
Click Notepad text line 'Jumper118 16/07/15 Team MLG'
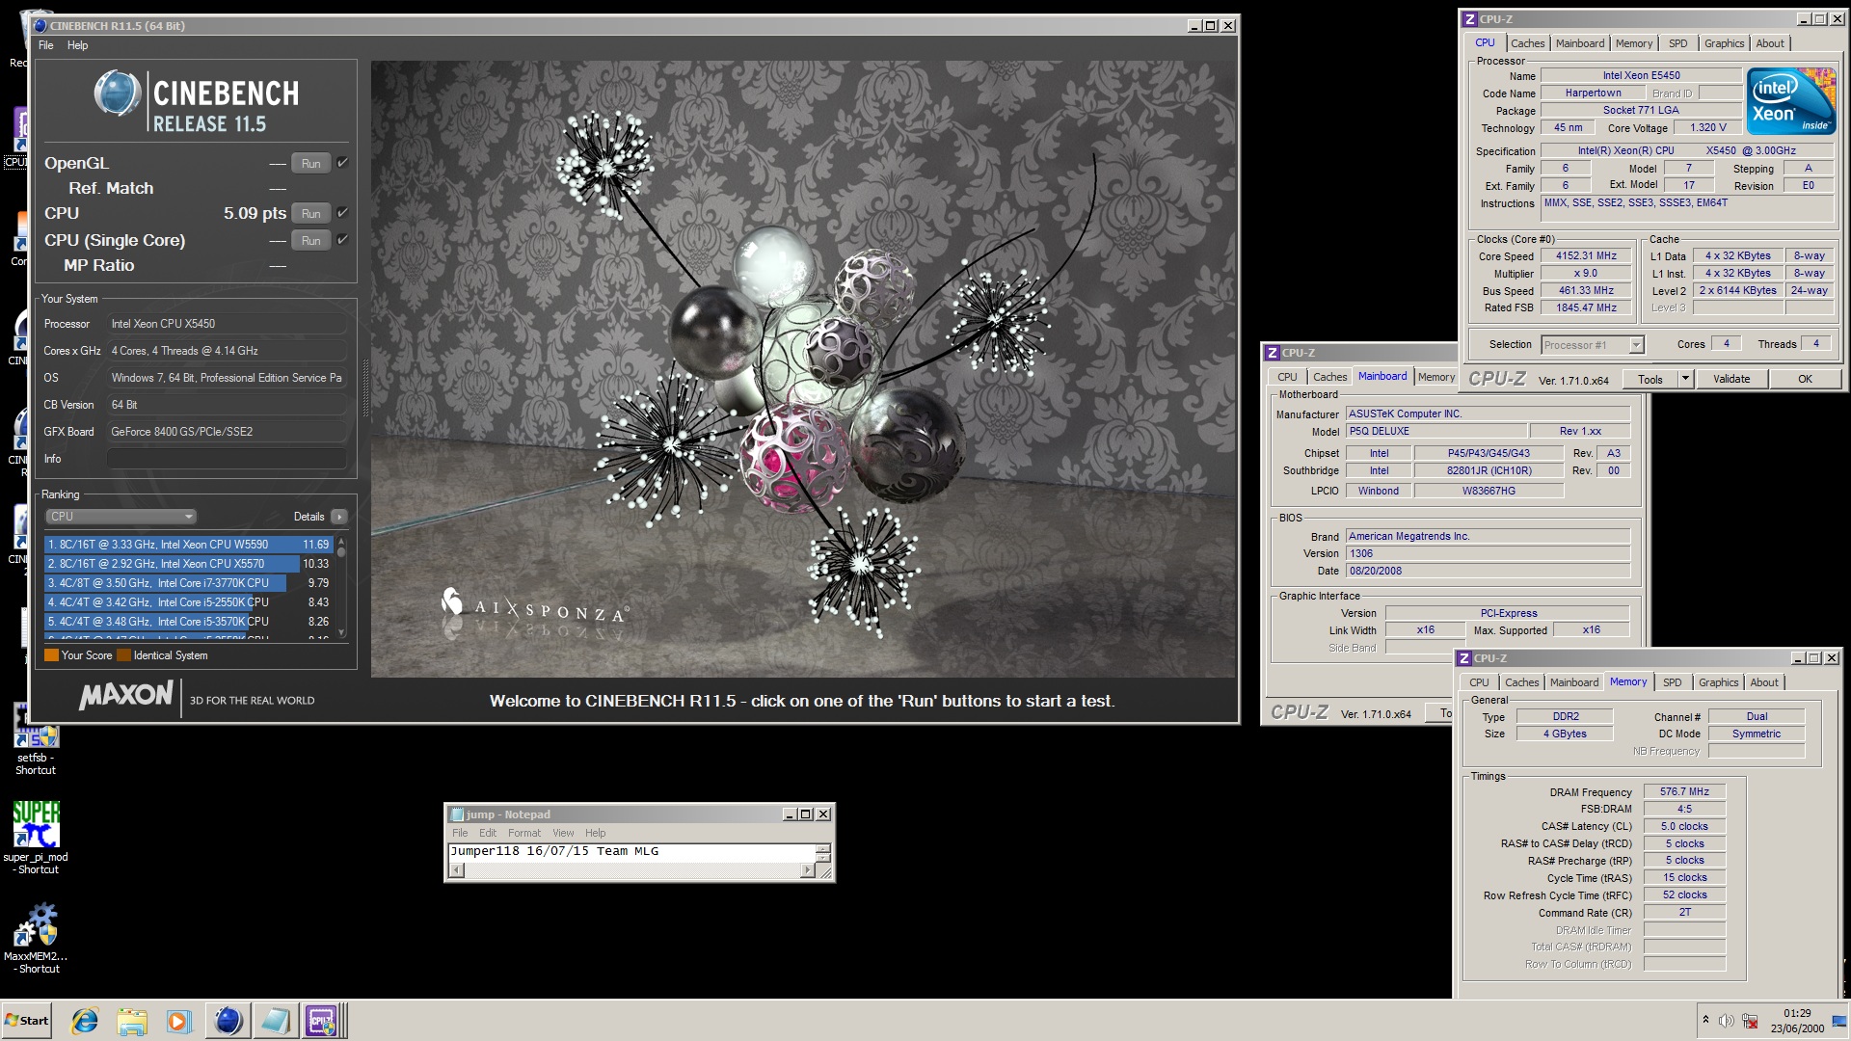pyautogui.click(x=554, y=851)
